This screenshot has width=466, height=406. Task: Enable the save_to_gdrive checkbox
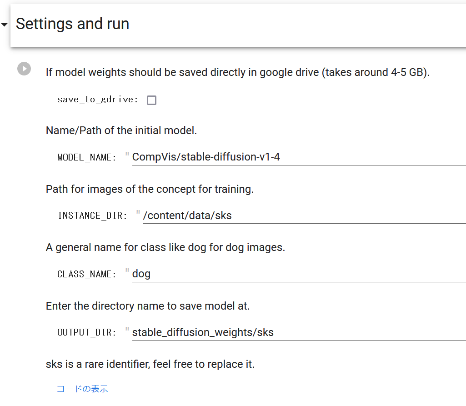[x=151, y=100]
